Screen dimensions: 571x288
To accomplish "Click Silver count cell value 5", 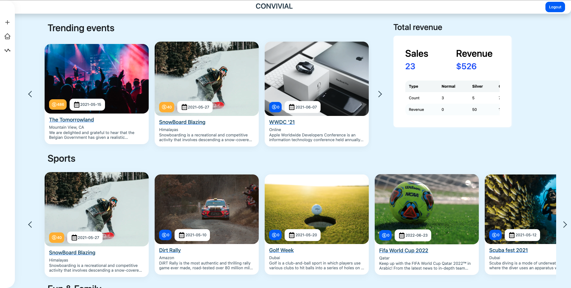I will tap(473, 98).
